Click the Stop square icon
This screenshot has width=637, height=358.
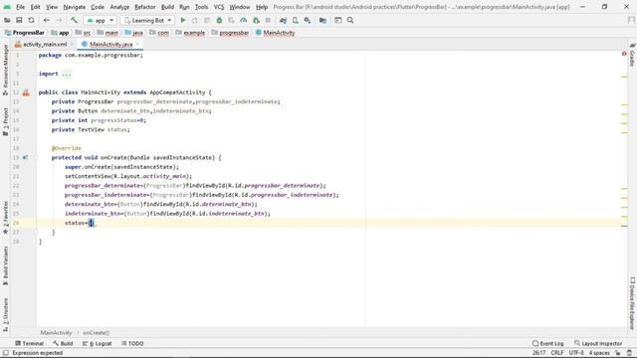click(268, 20)
